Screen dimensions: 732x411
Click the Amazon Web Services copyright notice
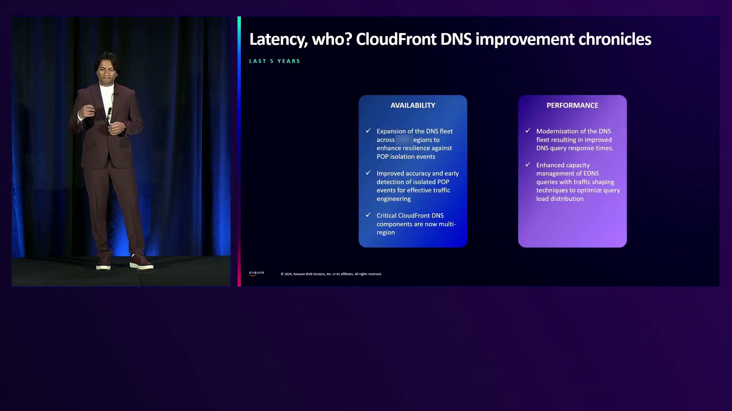331,274
